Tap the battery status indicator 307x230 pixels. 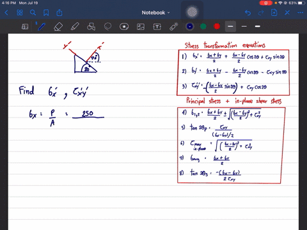[301, 3]
